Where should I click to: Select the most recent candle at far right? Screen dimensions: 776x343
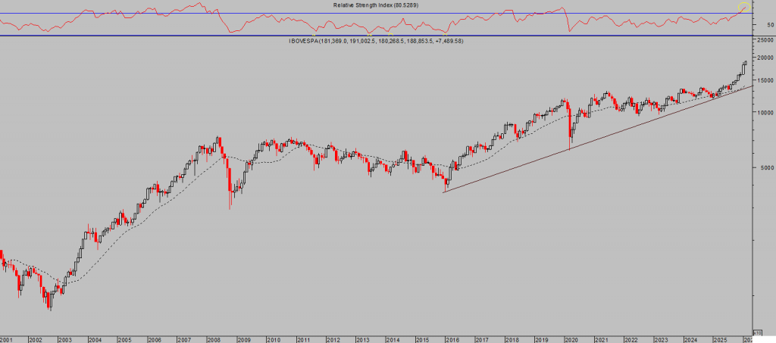746,66
